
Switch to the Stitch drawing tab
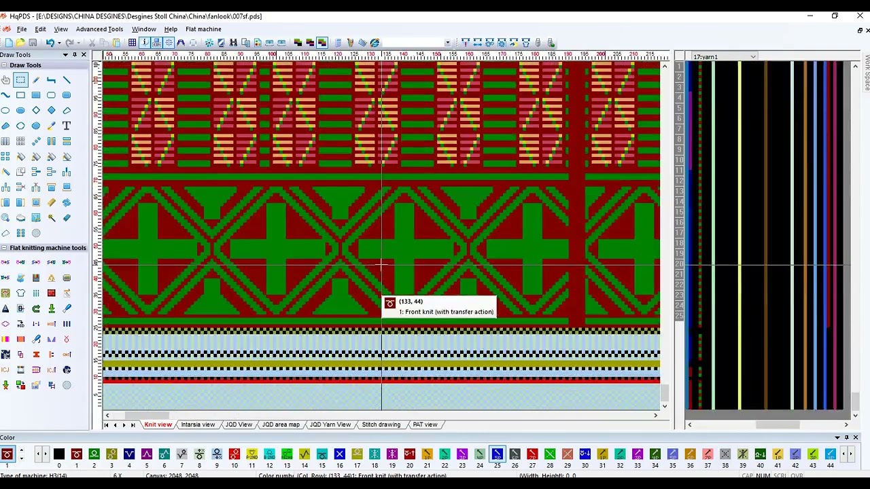(x=381, y=424)
